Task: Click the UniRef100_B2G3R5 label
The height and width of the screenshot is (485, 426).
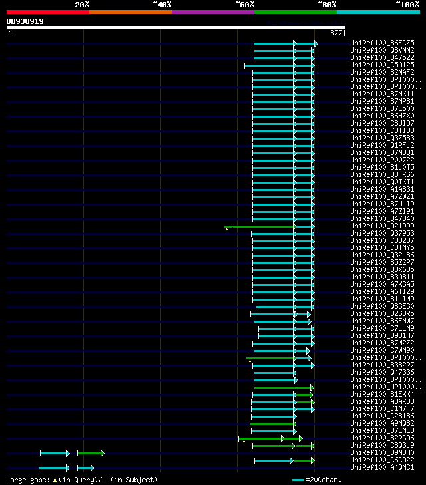Action: [382, 313]
